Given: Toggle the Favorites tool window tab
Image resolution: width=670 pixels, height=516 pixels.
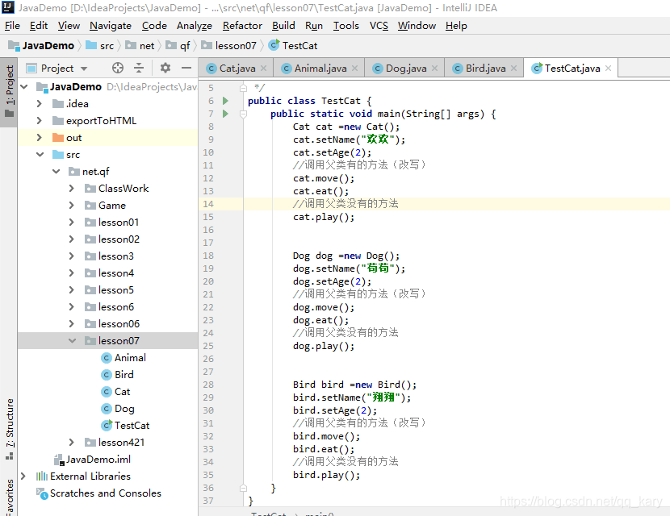Looking at the screenshot, I should (x=9, y=497).
